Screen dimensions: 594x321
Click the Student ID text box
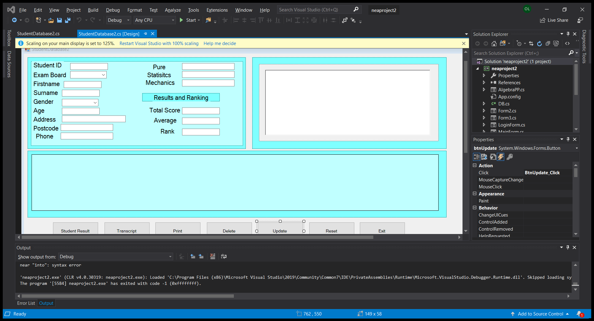coord(89,66)
